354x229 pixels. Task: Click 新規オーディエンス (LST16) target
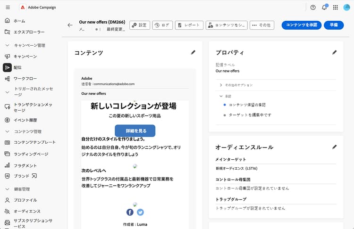(236, 168)
